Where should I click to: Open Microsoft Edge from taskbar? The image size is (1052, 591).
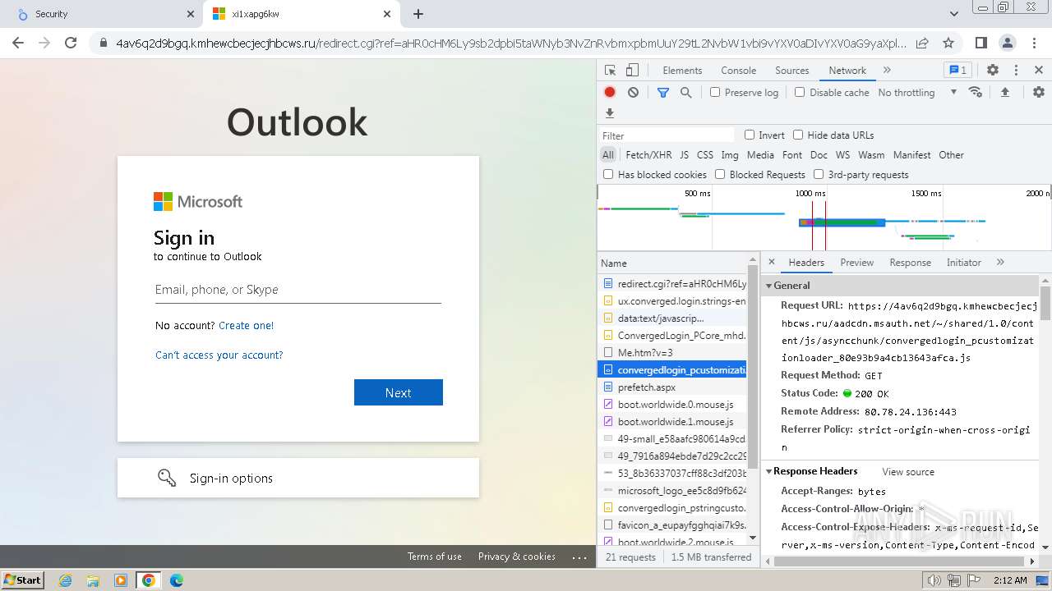[x=176, y=580]
